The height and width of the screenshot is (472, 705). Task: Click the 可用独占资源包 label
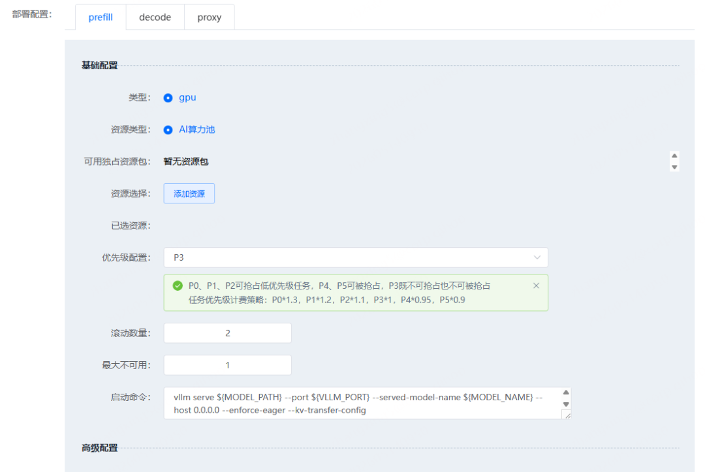click(117, 162)
